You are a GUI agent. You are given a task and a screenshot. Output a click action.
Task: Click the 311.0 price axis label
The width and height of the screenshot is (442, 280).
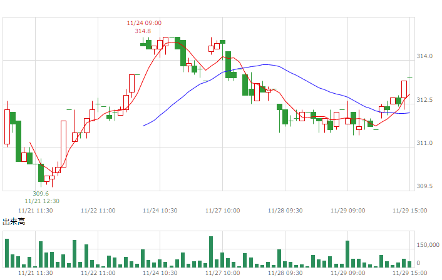(x=424, y=143)
